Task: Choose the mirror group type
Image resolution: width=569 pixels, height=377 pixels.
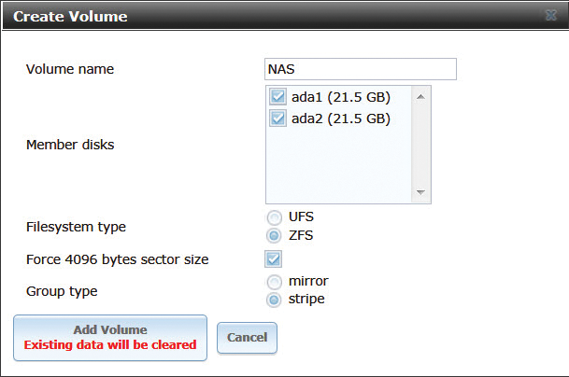Action: (275, 281)
